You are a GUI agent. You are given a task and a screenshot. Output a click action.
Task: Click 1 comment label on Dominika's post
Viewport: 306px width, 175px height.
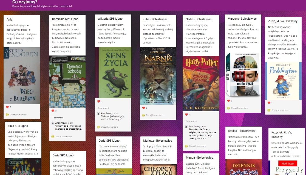(x=58, y=118)
